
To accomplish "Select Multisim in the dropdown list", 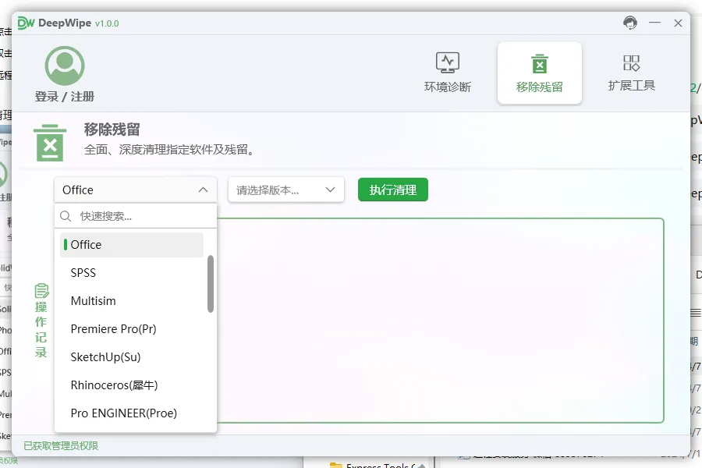I will tap(132, 301).
